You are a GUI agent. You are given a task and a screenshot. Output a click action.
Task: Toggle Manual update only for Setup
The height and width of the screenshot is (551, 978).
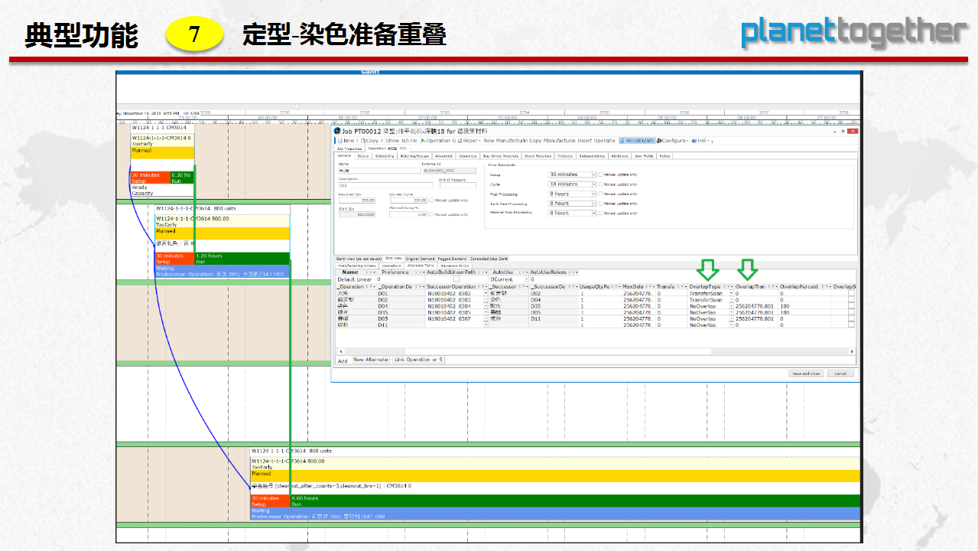tap(600, 174)
